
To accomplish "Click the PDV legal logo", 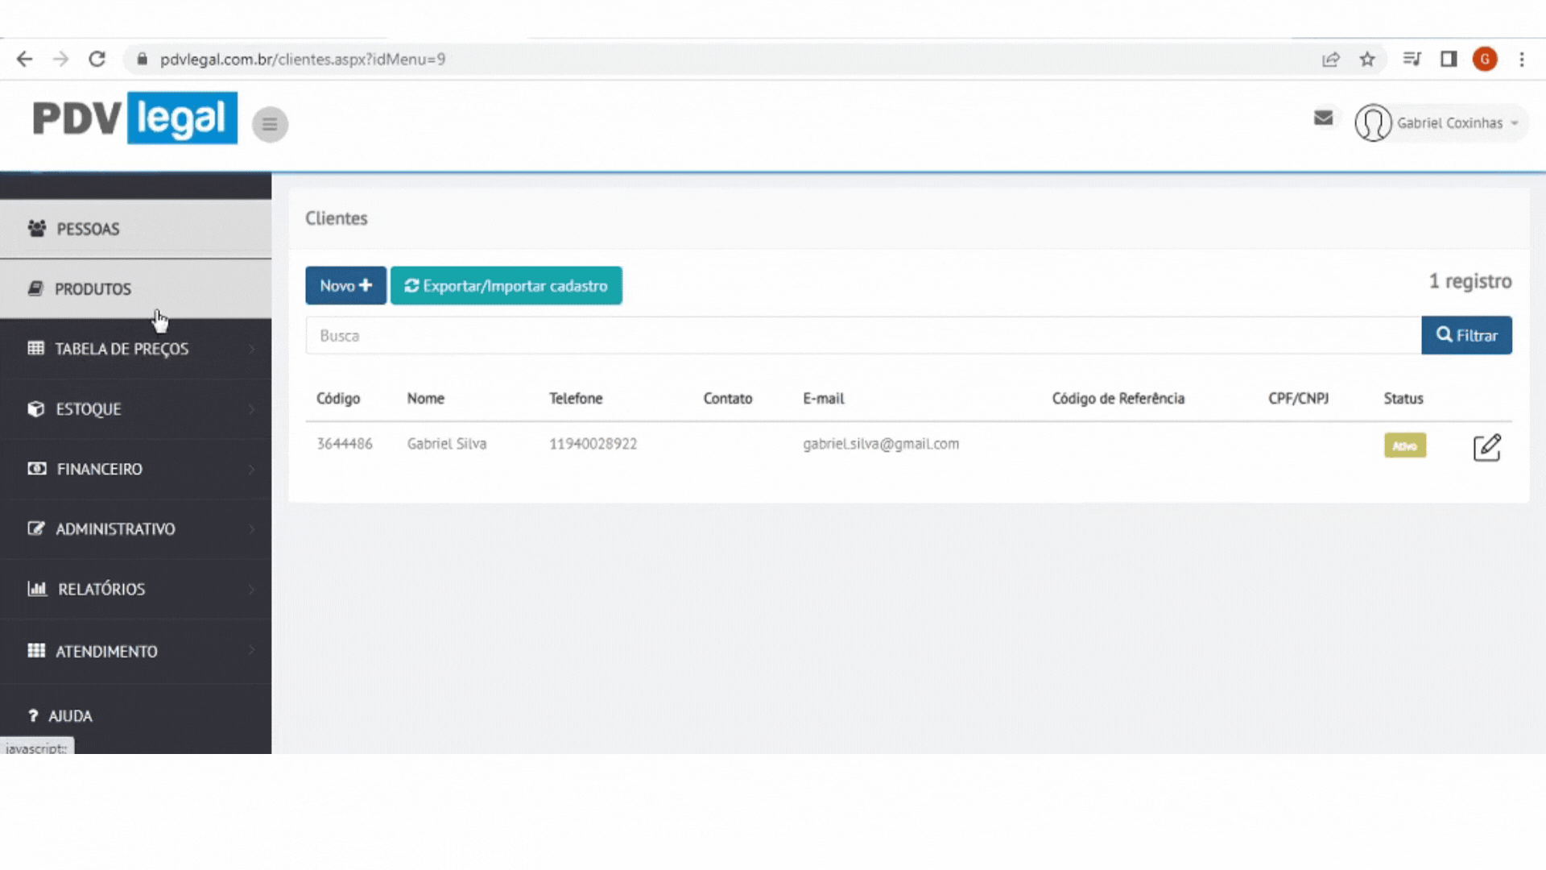I will point(135,118).
